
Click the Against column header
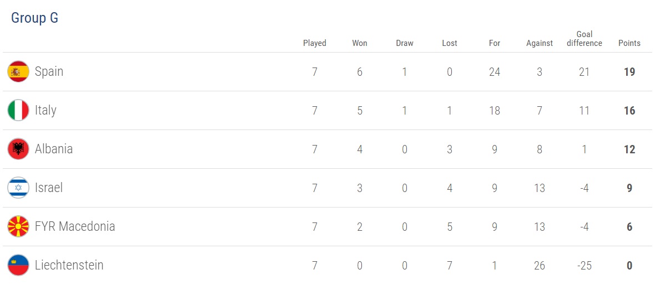[x=540, y=43]
